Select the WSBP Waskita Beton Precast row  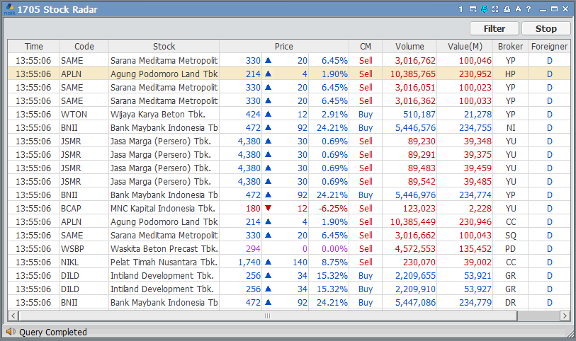click(x=163, y=248)
